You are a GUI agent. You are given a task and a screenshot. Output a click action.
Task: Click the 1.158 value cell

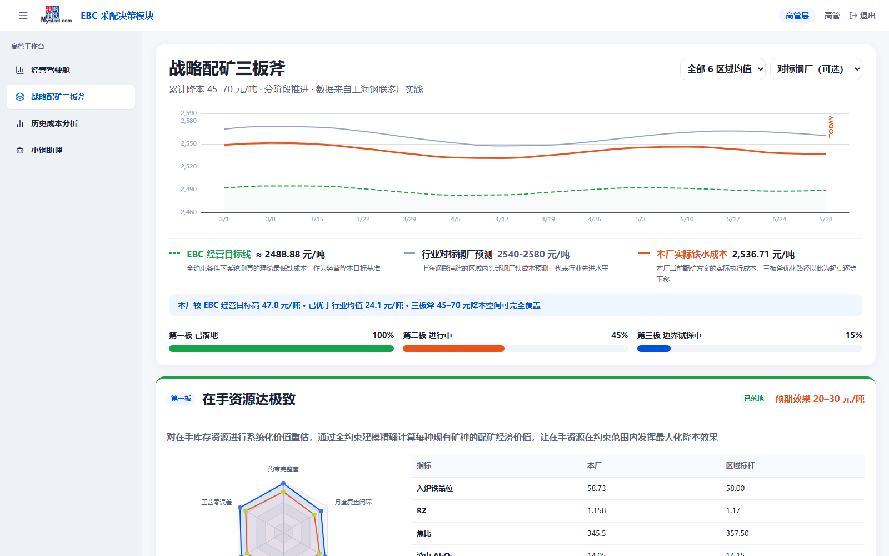596,510
